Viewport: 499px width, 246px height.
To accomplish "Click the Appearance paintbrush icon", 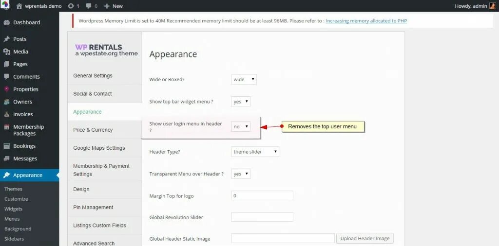I will [6, 175].
